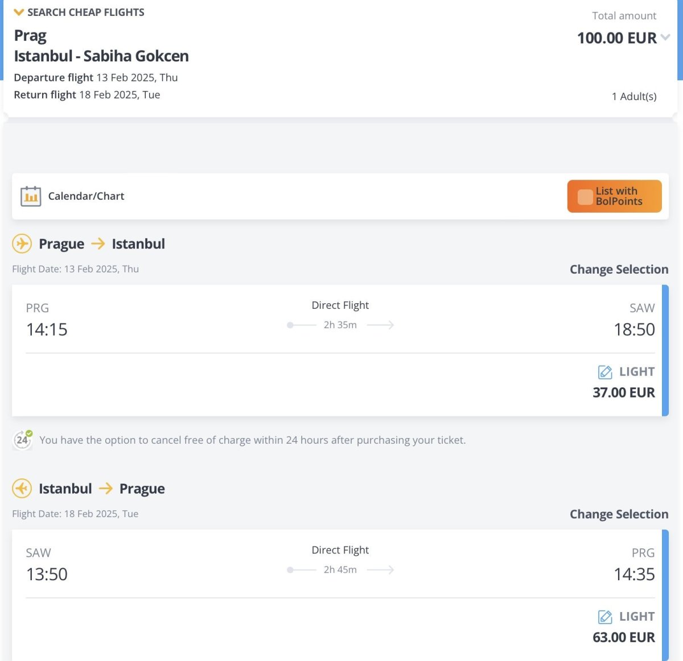The image size is (683, 661).
Task: Click the orange arrow between Istanbul and Prague
Action: coord(105,489)
